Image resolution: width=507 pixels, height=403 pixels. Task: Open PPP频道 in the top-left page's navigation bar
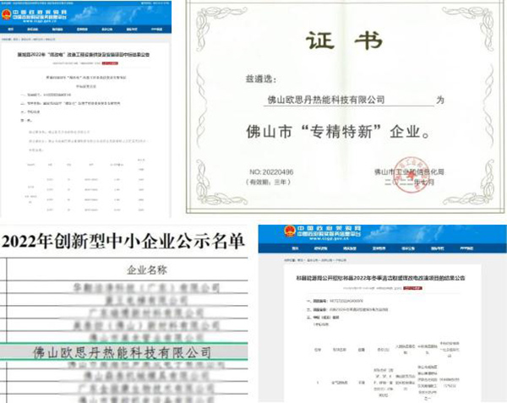point(157,30)
